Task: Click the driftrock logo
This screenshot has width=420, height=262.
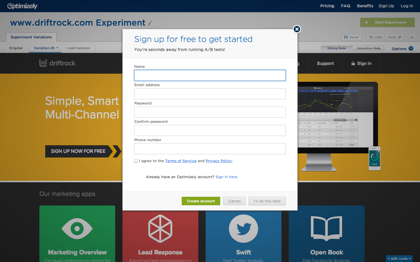Action: (57, 63)
